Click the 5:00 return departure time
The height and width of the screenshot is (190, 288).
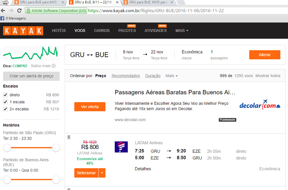pyautogui.click(x=140, y=158)
